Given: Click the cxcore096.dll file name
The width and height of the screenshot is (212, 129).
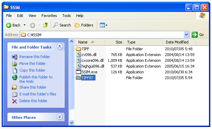Looking at the screenshot, I should click(x=93, y=60).
